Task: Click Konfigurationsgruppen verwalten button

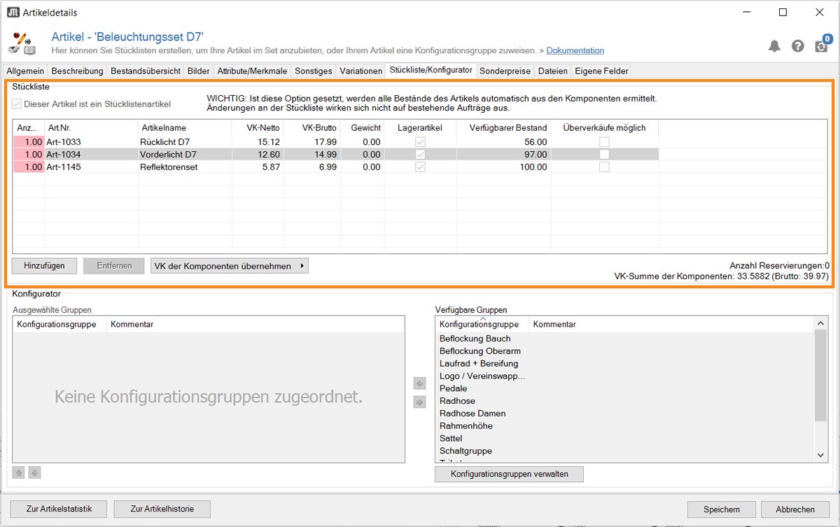Action: (509, 474)
